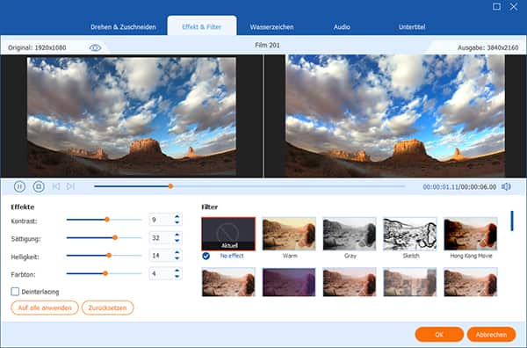Decrease Sättigung value with down arrow
Viewport: 527px width, 348px height.
pyautogui.click(x=177, y=241)
